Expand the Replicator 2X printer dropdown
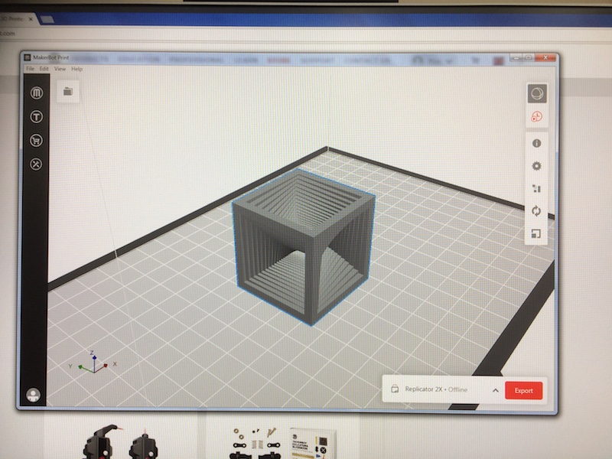This screenshot has height=459, width=612. coord(496,390)
